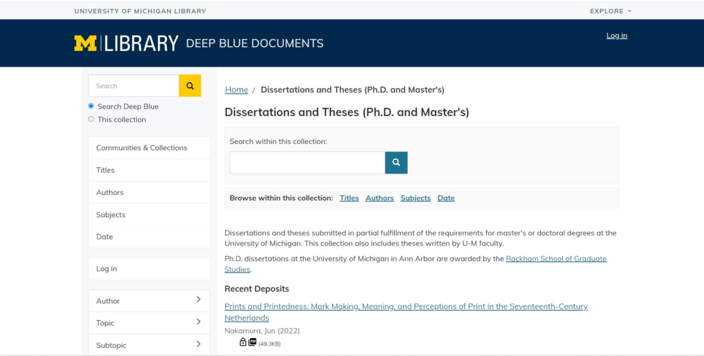Click the teal collection search magnifier button
Viewport: 704px width, 356px height.
(396, 163)
